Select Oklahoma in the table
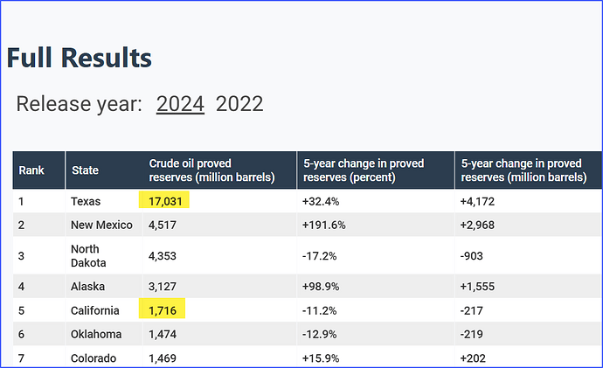 pos(96,334)
